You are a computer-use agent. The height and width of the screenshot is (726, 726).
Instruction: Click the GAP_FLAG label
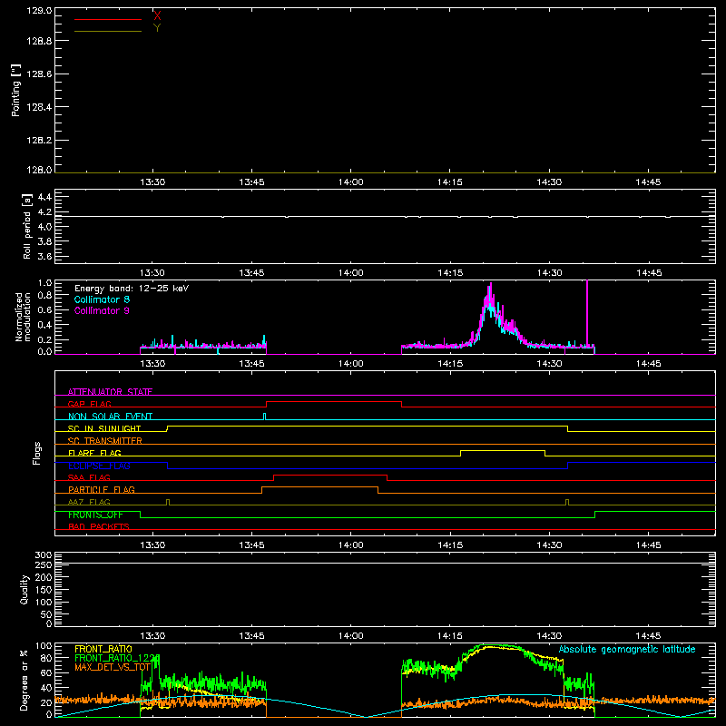tap(89, 404)
